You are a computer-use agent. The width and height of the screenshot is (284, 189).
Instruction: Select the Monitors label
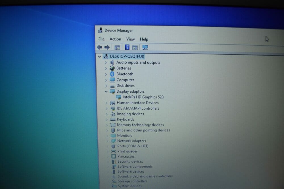(x=125, y=135)
